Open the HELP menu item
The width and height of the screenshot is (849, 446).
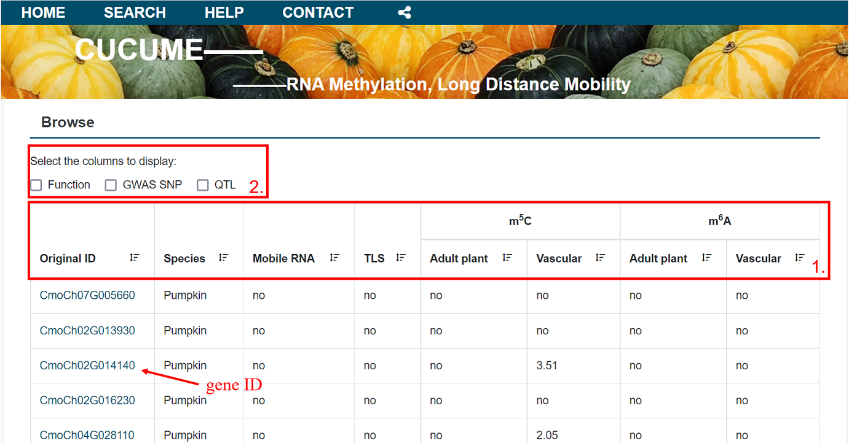(x=224, y=12)
